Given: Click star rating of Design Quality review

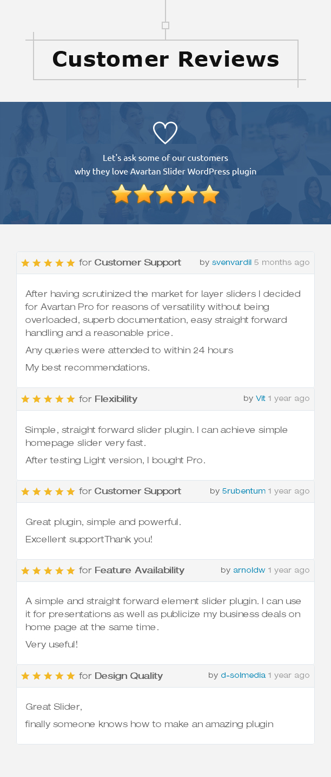Looking at the screenshot, I should [48, 676].
